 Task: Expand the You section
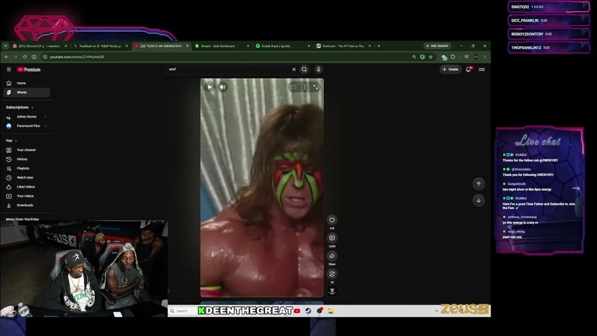[x=11, y=140]
